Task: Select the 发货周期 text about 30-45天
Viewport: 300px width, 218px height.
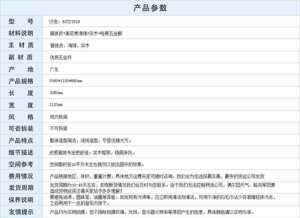Action: click(162, 188)
